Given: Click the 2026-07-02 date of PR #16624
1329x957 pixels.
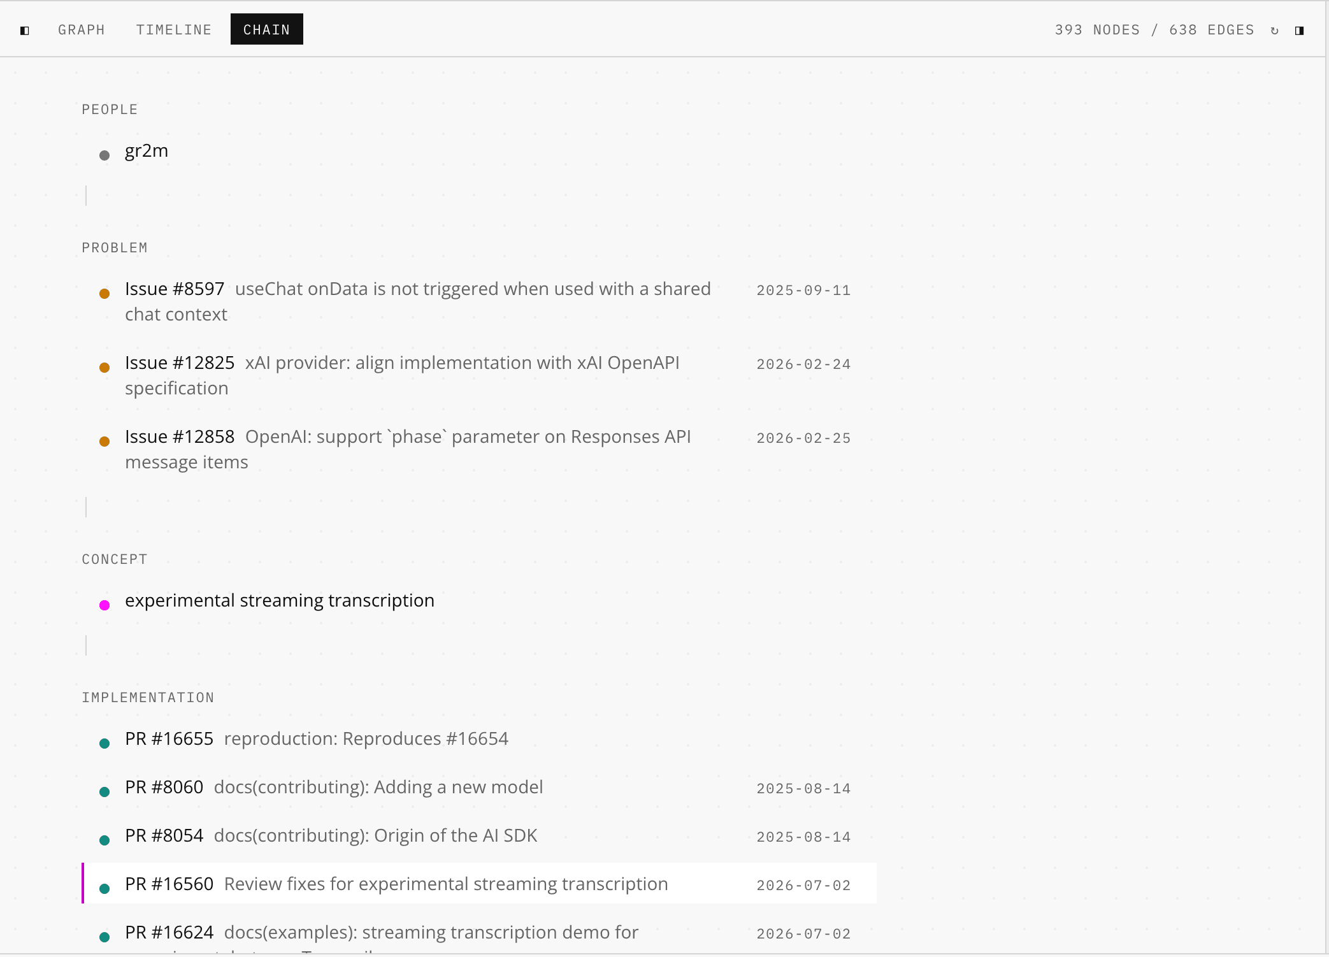Looking at the screenshot, I should pyautogui.click(x=803, y=934).
